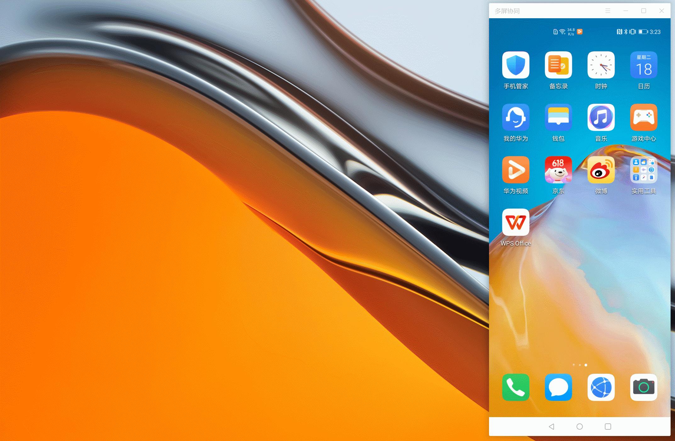Open the 钱包 wallet app
This screenshot has height=441, width=675.
(x=558, y=117)
